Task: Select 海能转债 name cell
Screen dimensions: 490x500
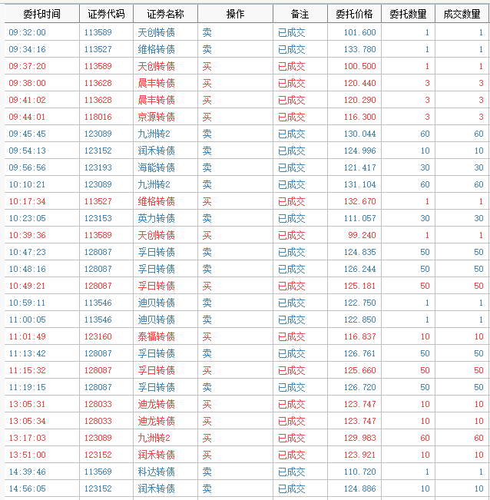Action: coord(156,167)
